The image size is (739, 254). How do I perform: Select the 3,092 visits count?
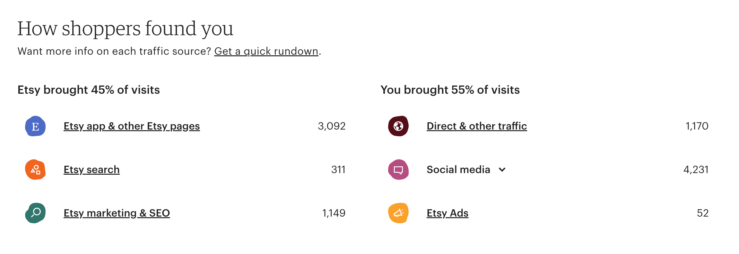point(332,126)
